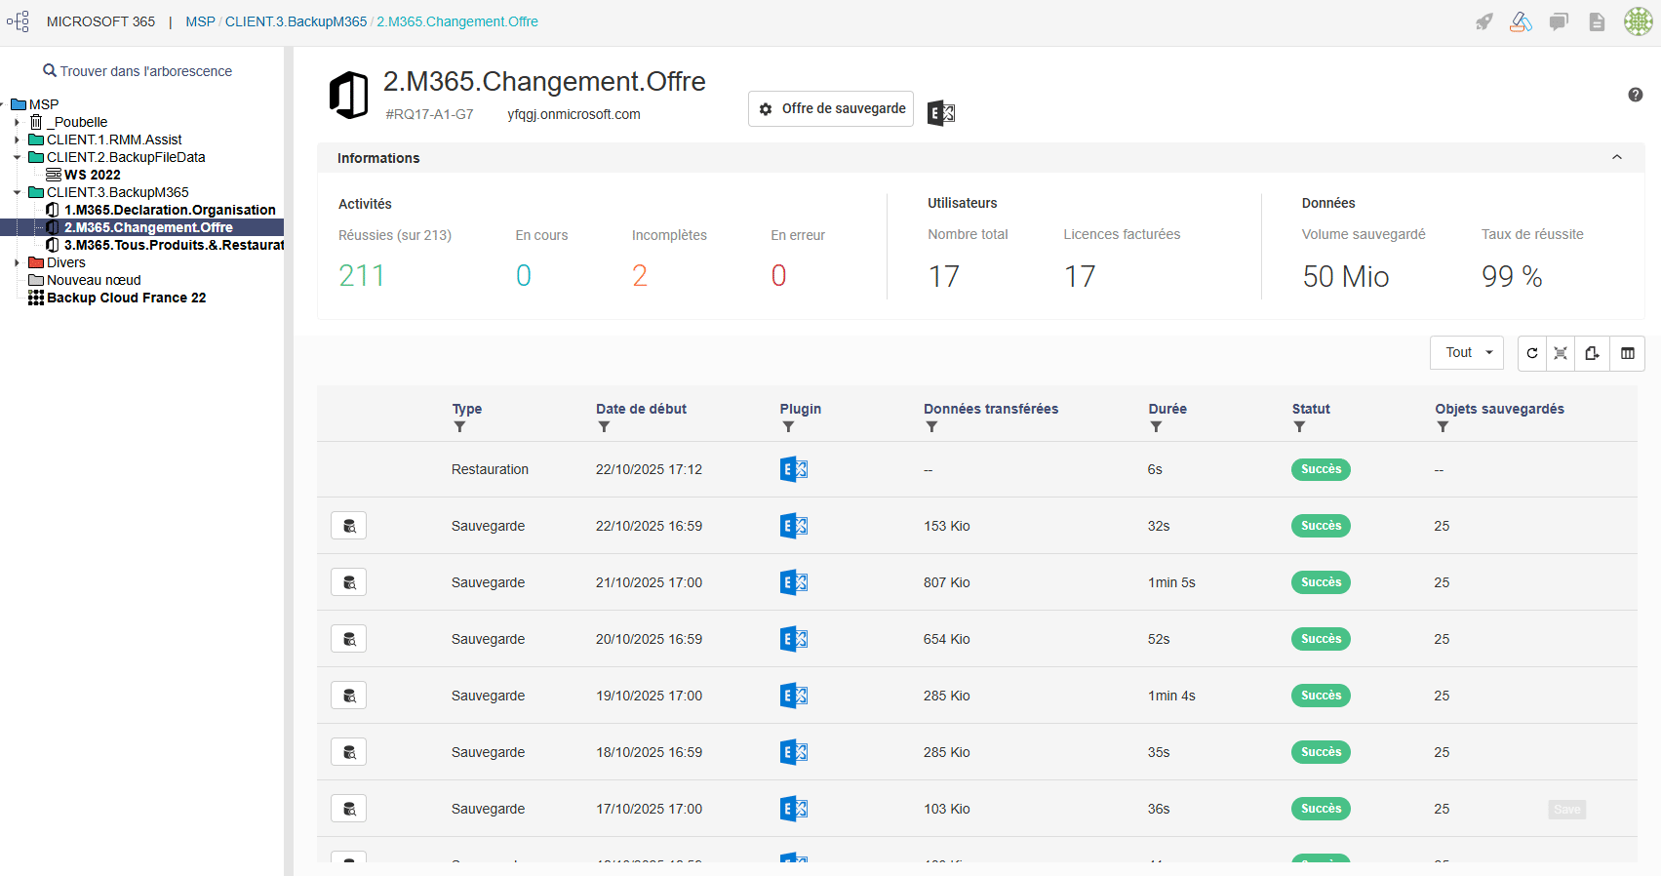The image size is (1661, 876).
Task: Click the Statut column header
Action: (x=1311, y=409)
